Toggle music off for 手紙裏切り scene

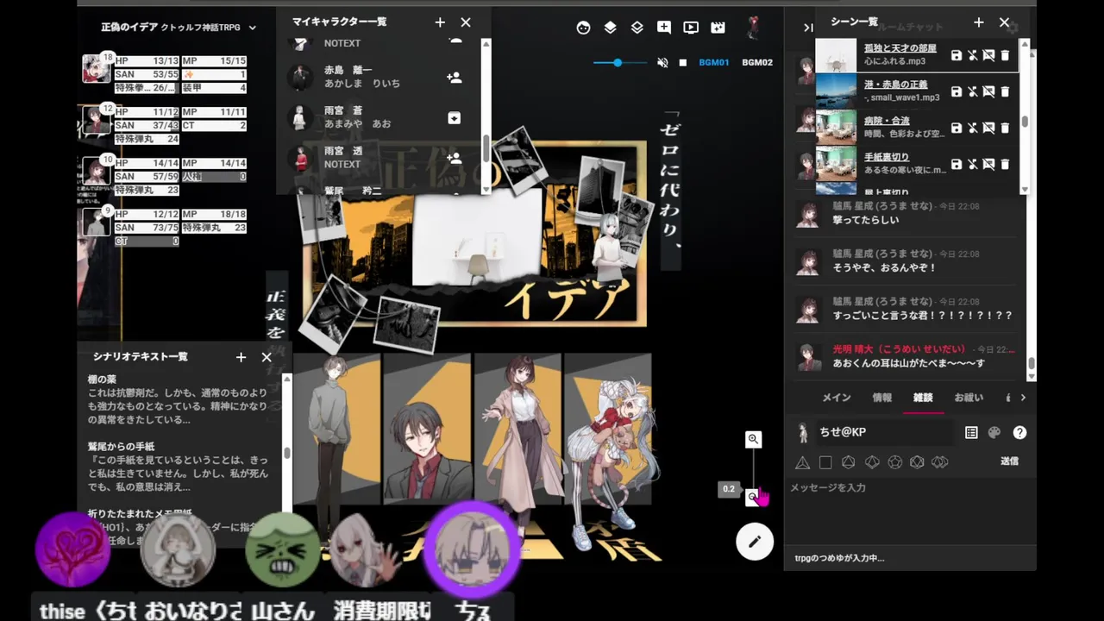(x=973, y=164)
